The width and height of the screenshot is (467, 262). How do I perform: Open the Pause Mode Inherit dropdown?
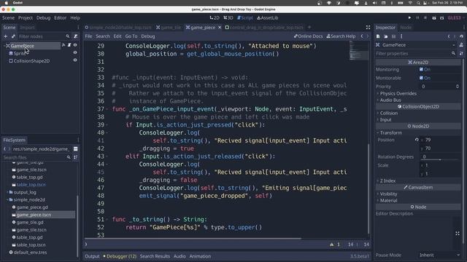(x=440, y=255)
